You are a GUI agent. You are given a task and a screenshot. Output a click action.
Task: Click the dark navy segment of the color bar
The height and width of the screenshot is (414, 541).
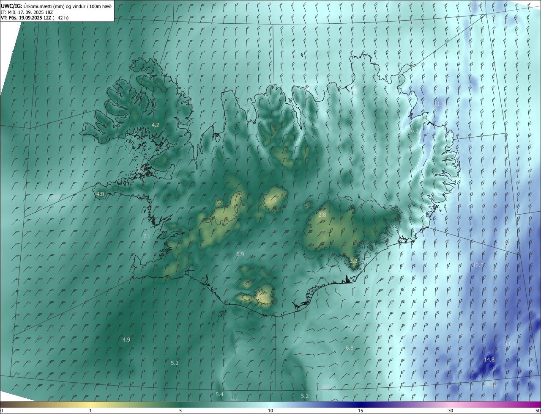[361, 404]
